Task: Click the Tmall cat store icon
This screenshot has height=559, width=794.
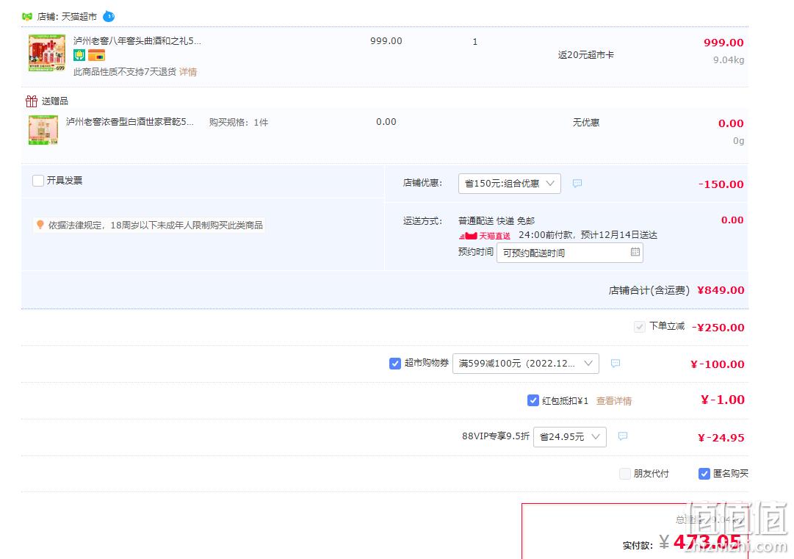Action: pyautogui.click(x=27, y=17)
